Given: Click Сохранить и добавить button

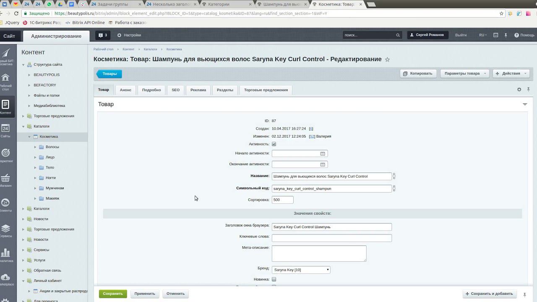Looking at the screenshot, I should coord(489,294).
